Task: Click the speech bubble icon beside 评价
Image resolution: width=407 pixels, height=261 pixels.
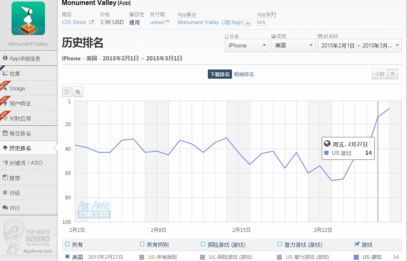Action: (x=5, y=207)
